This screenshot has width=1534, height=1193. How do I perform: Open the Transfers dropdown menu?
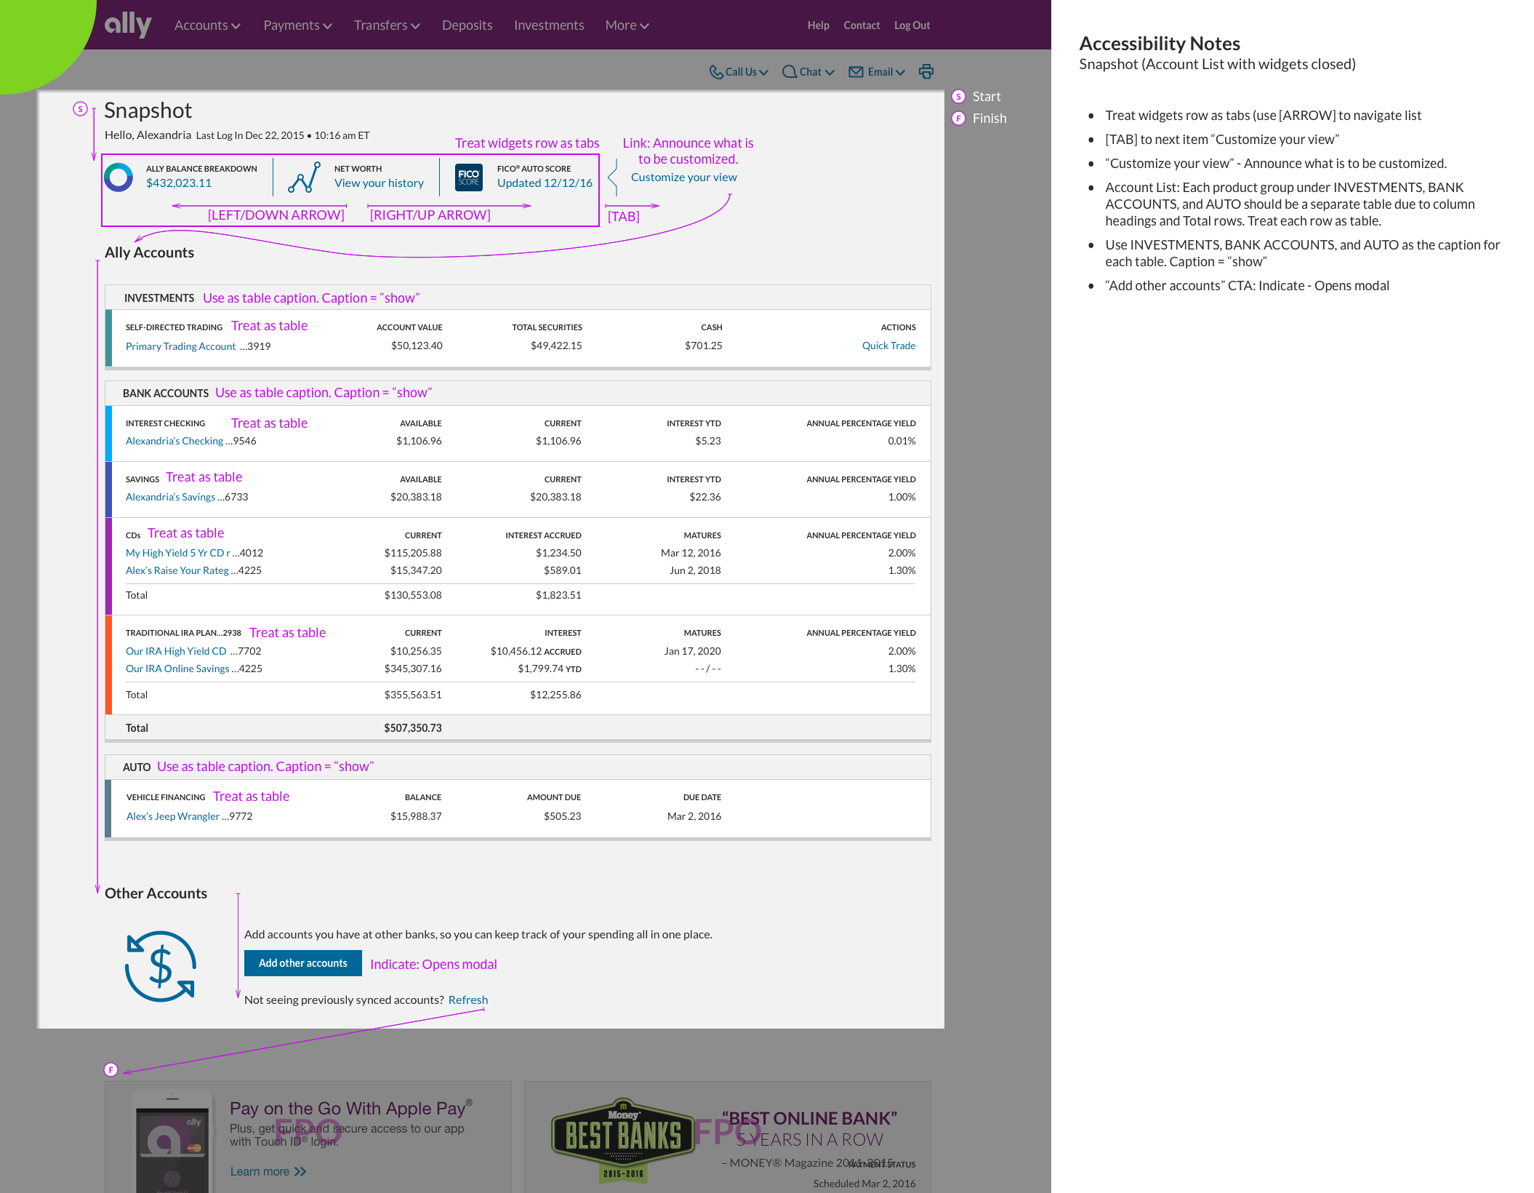pos(387,25)
